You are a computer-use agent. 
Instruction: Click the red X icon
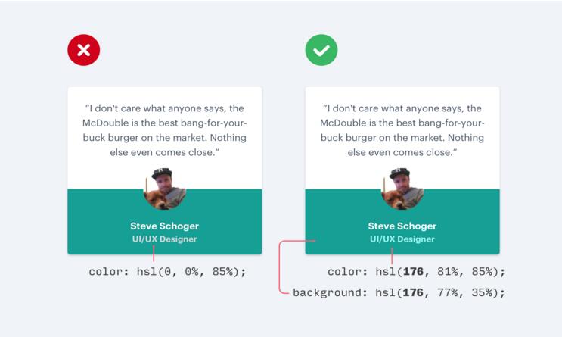coord(83,51)
